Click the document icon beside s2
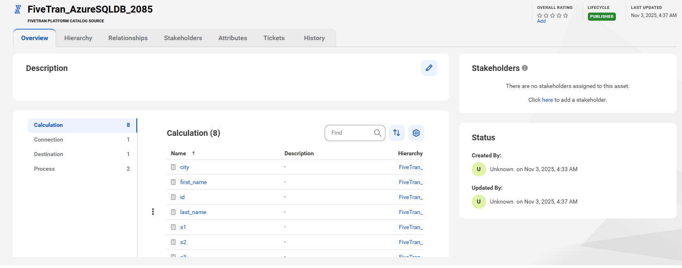 (173, 242)
